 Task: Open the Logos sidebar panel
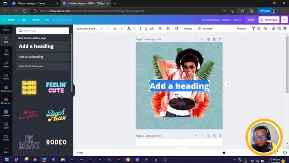point(6,125)
